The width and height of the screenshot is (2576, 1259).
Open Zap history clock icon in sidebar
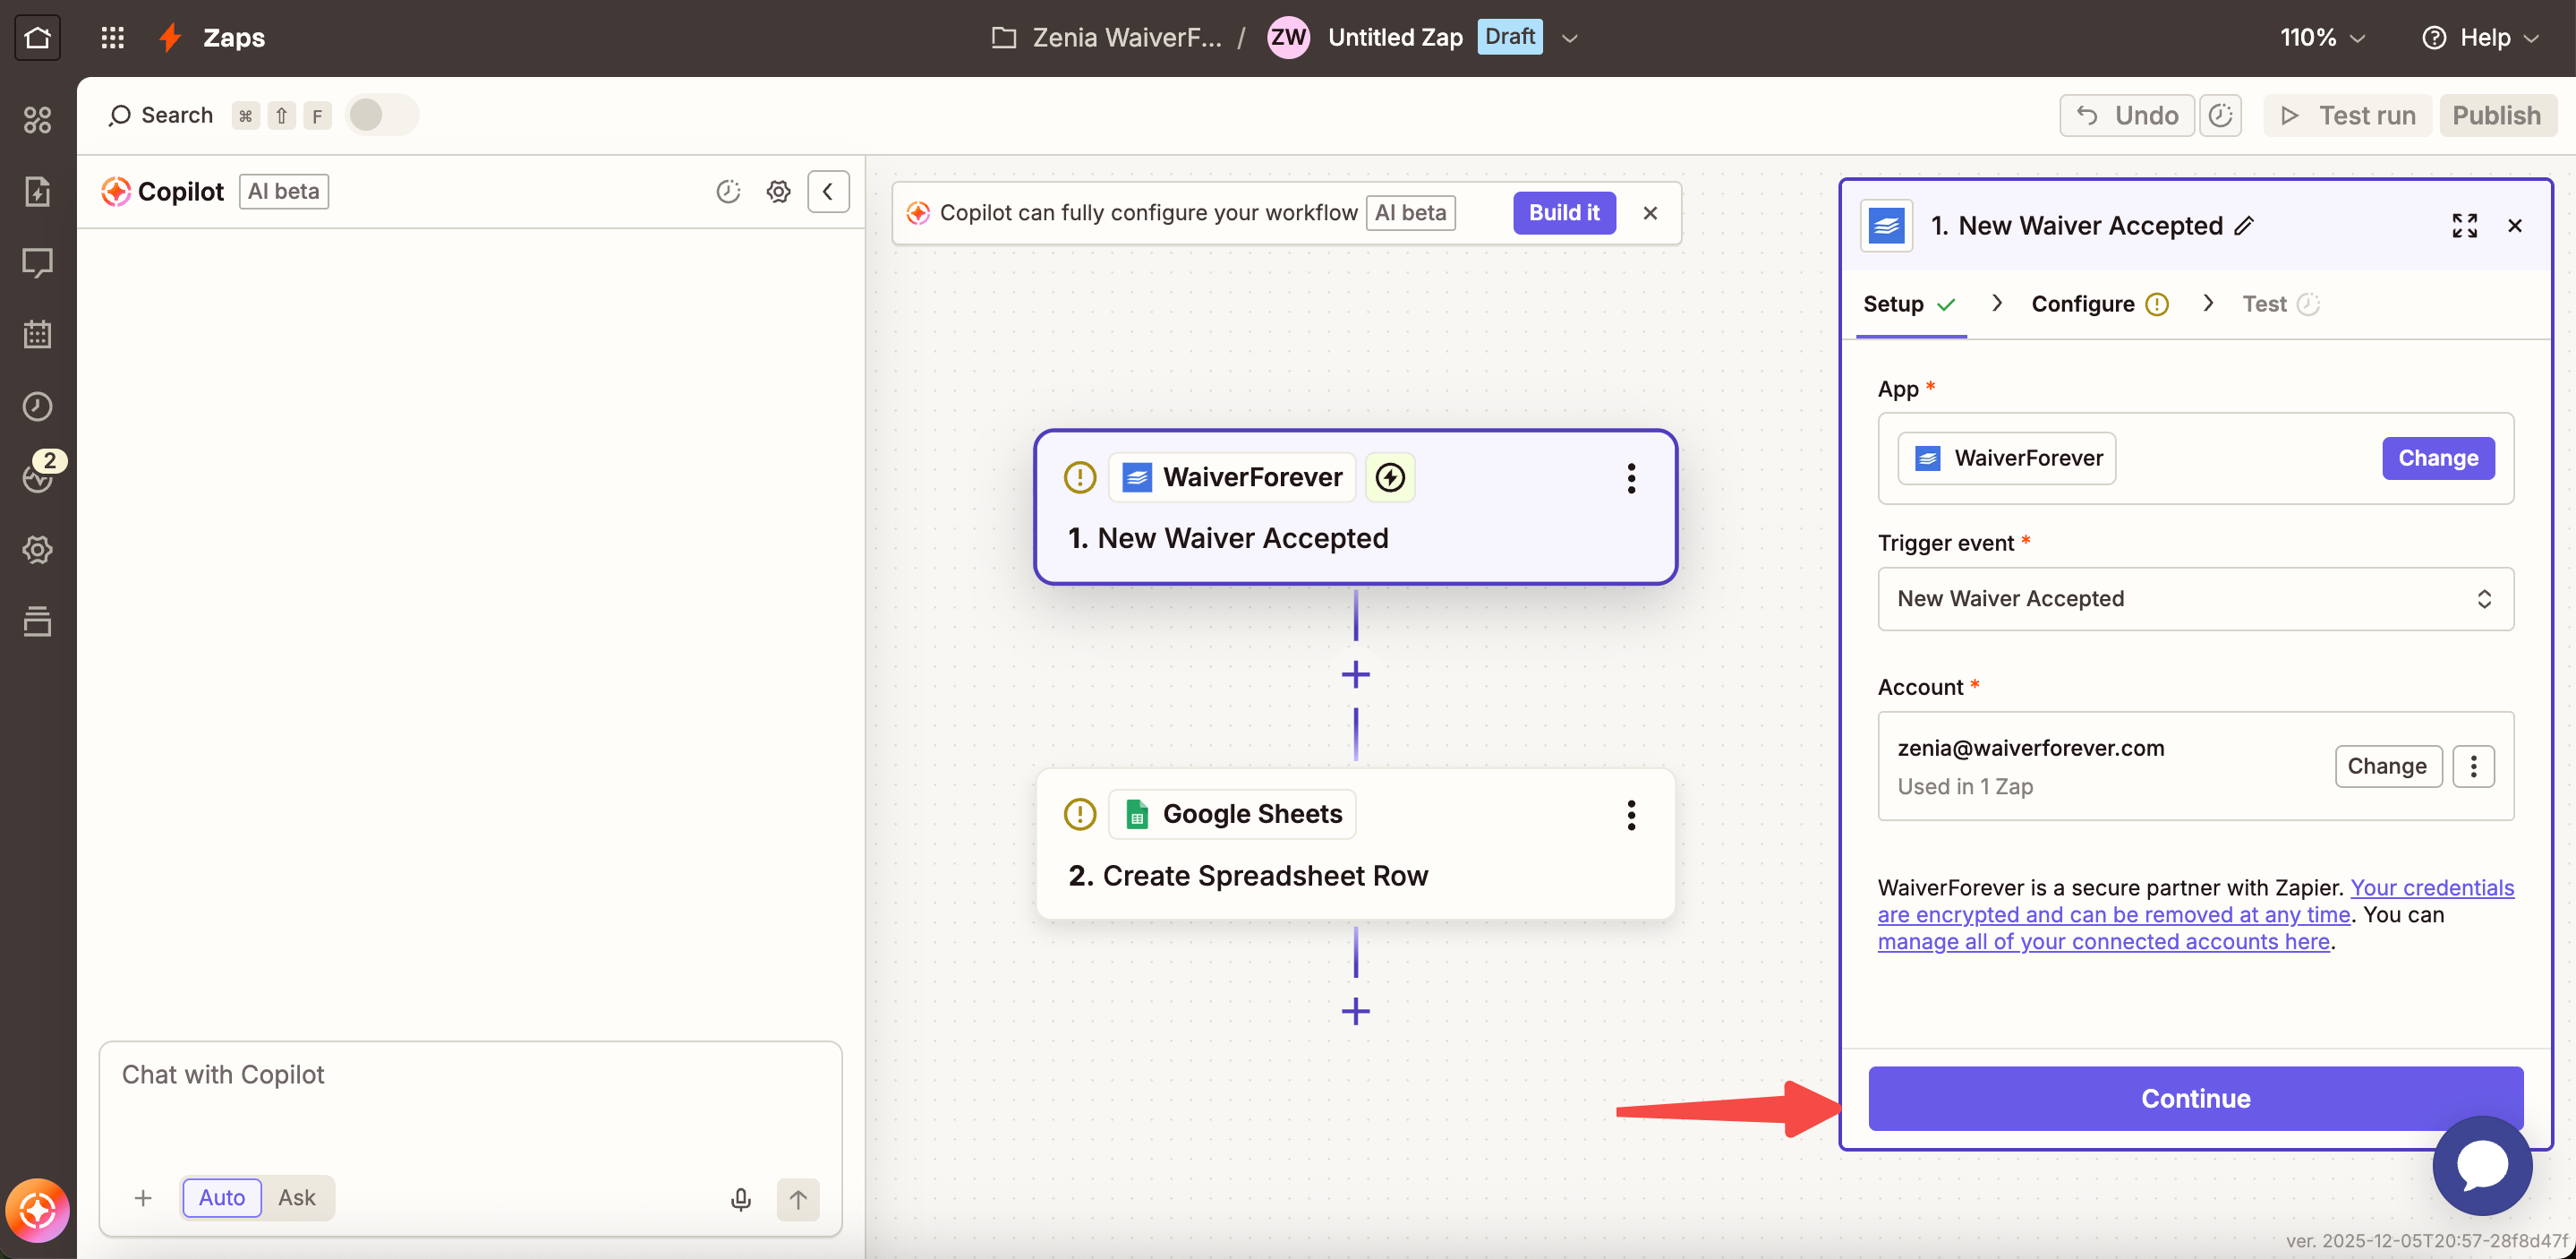[x=37, y=407]
